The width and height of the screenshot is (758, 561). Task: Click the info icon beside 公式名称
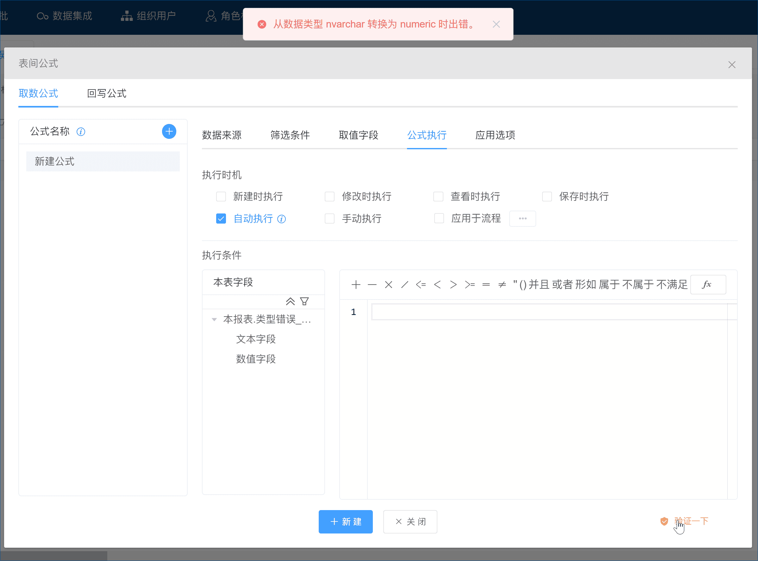coord(81,132)
